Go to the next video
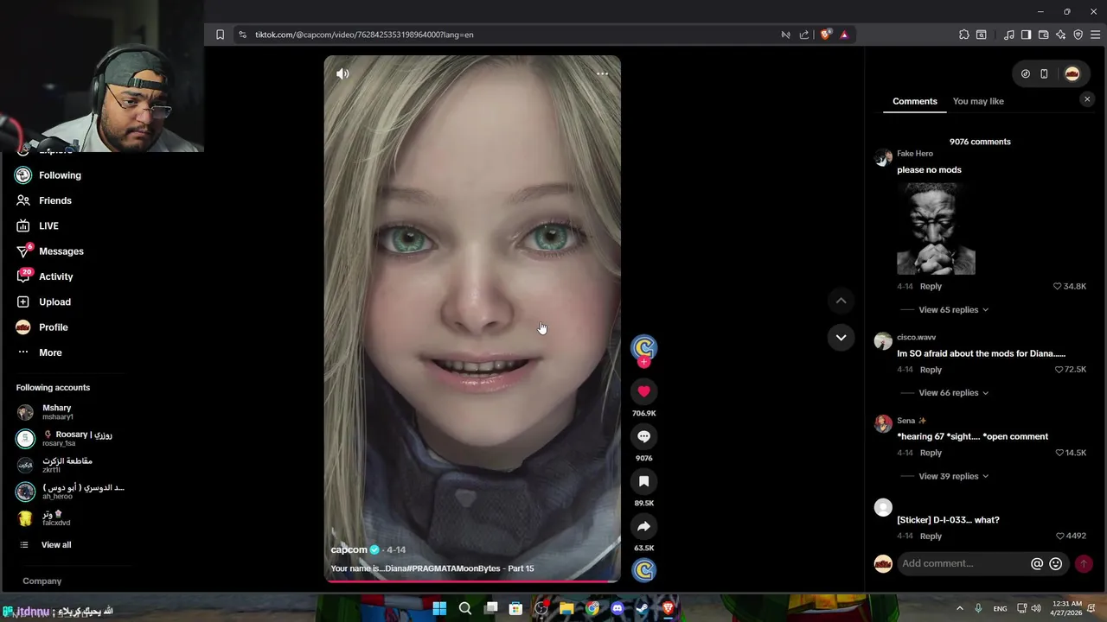Screen dimensions: 1107x622 (x=841, y=338)
